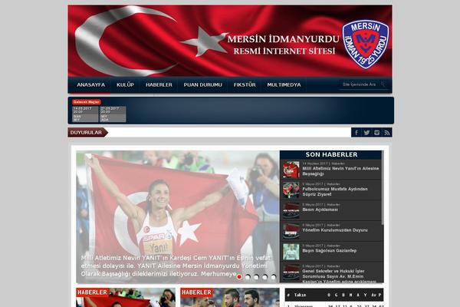Screen dimensions: 460x307
Task: Click the SON HABERLER heading
Action: [x=331, y=154]
